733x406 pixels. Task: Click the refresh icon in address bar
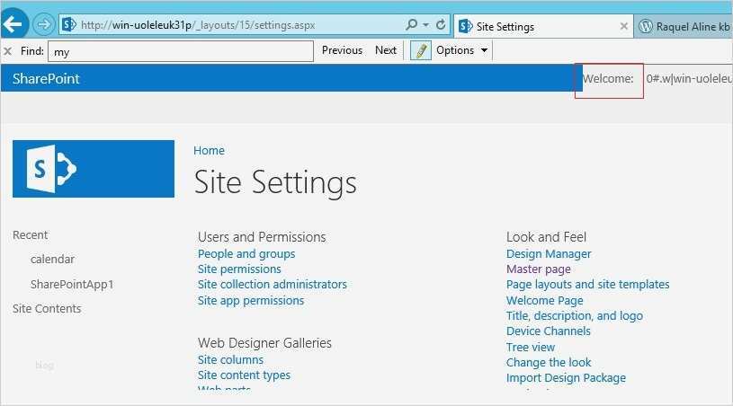tap(440, 25)
